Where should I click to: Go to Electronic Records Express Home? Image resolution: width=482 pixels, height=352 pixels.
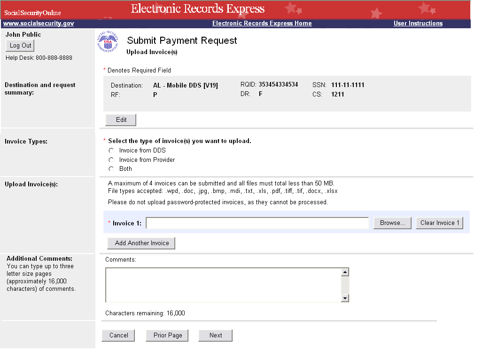coord(262,24)
